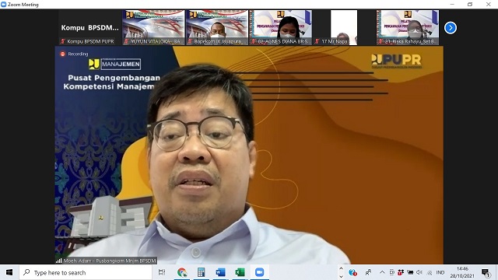Click muted mic icon on Riska Rahayu tile
Viewport: 498px width, 280px height.
click(x=381, y=41)
